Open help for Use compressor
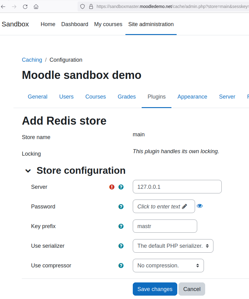This screenshot has width=249, height=299. tap(121, 266)
